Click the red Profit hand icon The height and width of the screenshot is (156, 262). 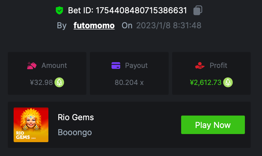(x=200, y=66)
